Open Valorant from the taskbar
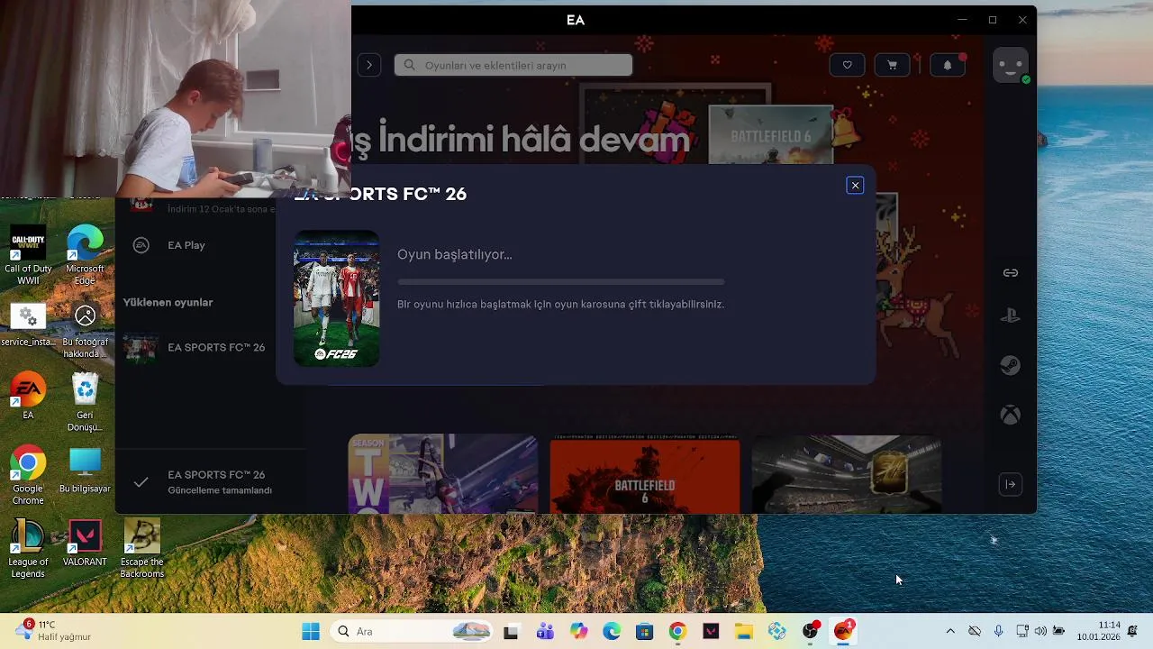This screenshot has width=1153, height=649. (x=711, y=631)
